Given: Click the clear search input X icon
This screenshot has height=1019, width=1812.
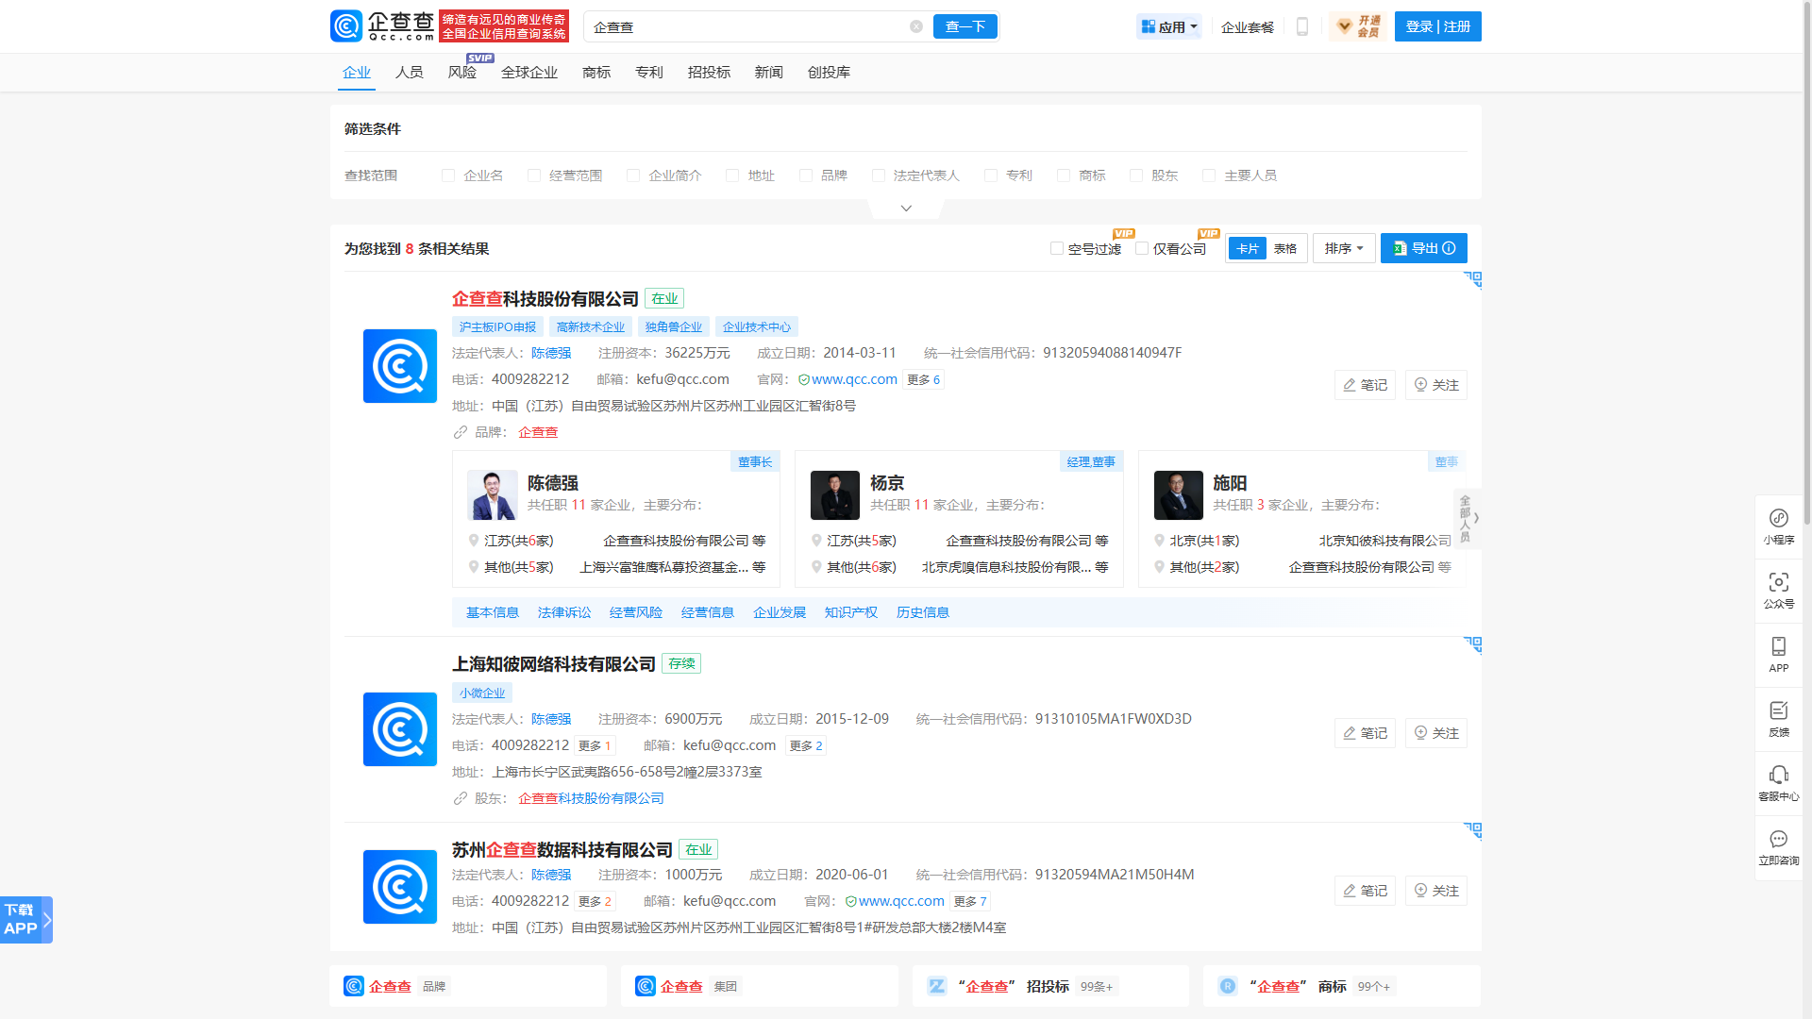Looking at the screenshot, I should [915, 26].
